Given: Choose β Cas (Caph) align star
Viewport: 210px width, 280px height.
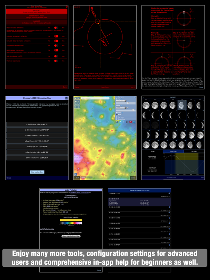Looking at the screenshot, I should tap(37, 147).
